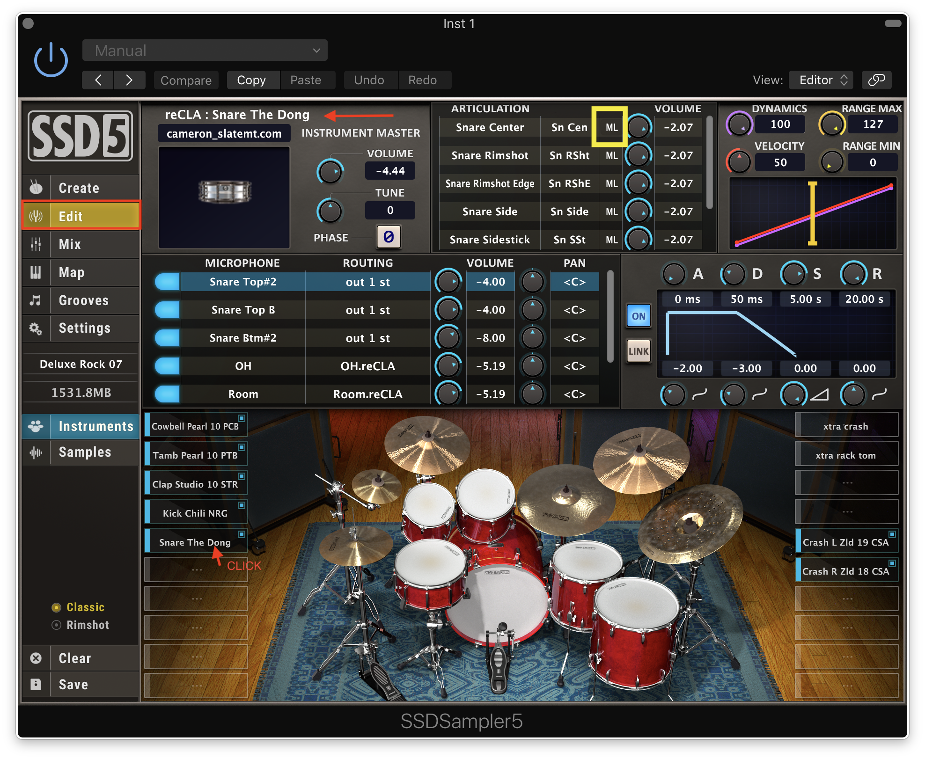Toggle the Room microphone switch
The height and width of the screenshot is (759, 925).
(x=167, y=394)
